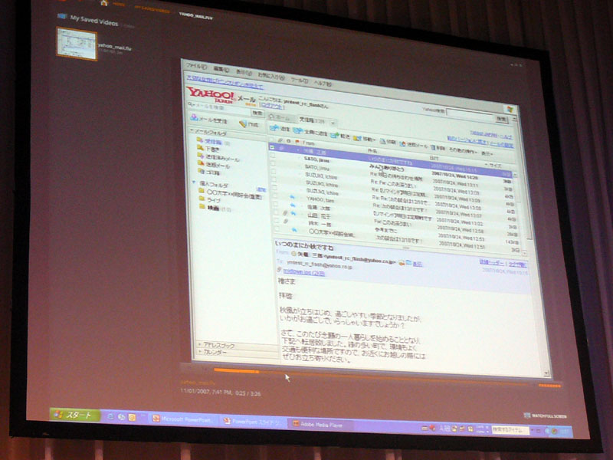
Task: Click the flag column header icon
Action: (x=297, y=142)
